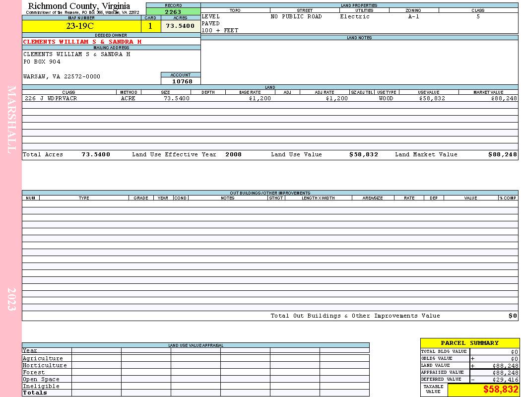Click deferred value $29,416
Viewport: 521px width, 397px height.
coord(505,380)
